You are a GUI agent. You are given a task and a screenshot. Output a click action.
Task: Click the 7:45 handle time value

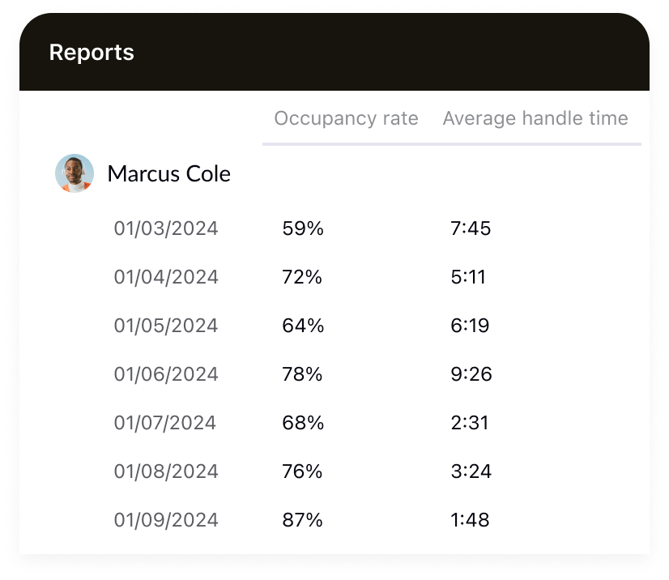click(471, 228)
